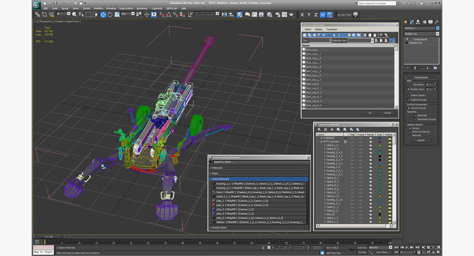
Task: Click OK in Select From Scene
Action: [x=370, y=113]
